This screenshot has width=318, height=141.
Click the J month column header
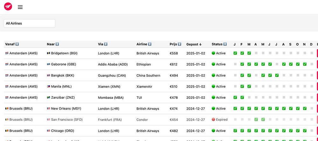235,44
